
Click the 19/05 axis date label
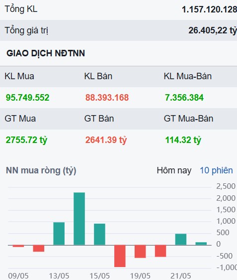(140, 276)
